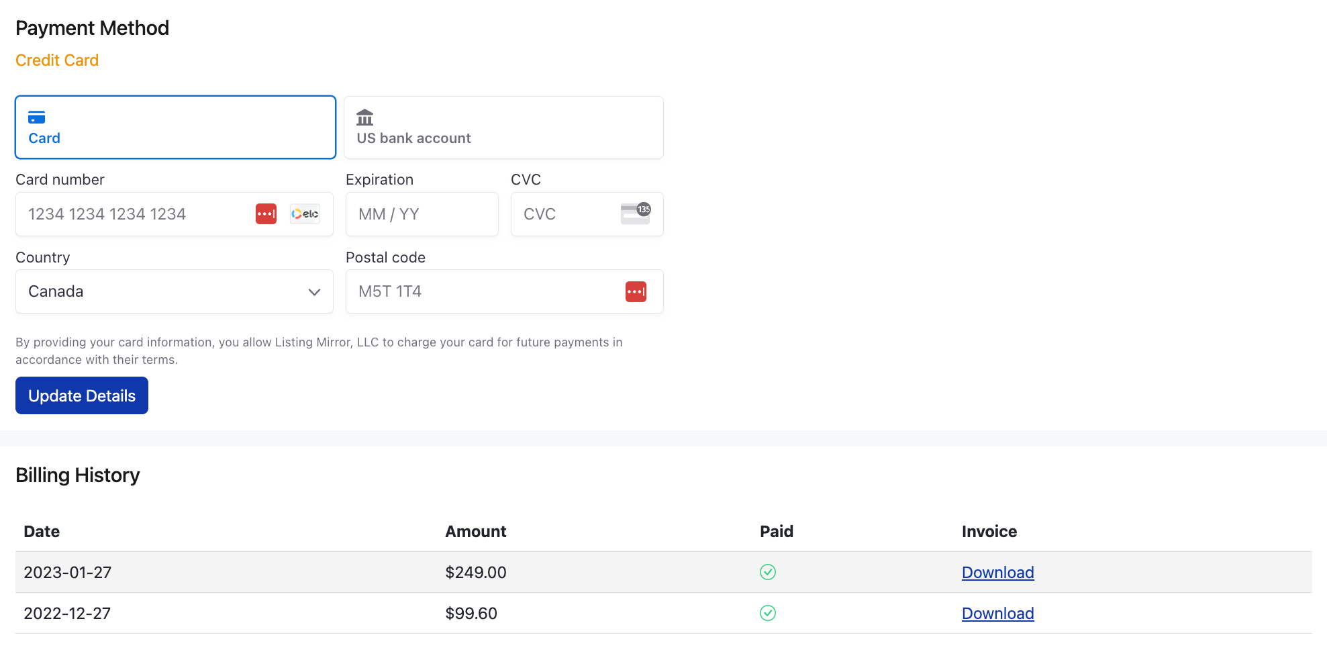Focus the Postal code field
Screen dimensions: 1327x666
pos(505,291)
